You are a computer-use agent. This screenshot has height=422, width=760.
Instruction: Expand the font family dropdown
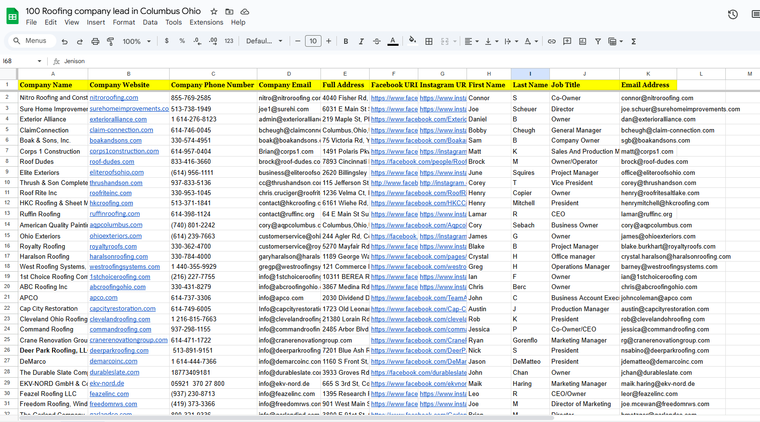point(264,41)
